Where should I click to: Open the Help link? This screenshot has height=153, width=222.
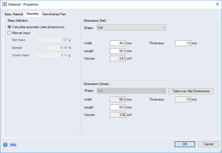pos(13,144)
